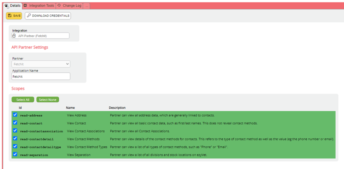Click the Application Name text field
344x169 pixels.
[x=41, y=76]
